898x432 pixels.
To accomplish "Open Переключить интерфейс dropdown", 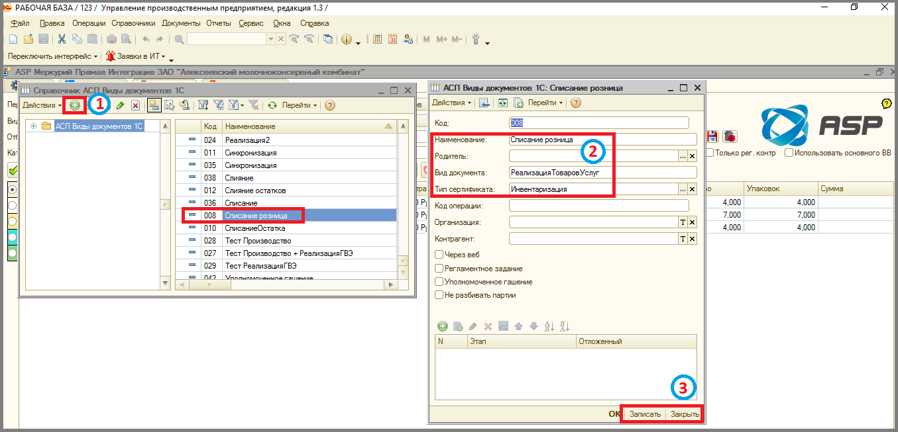I will pos(52,57).
